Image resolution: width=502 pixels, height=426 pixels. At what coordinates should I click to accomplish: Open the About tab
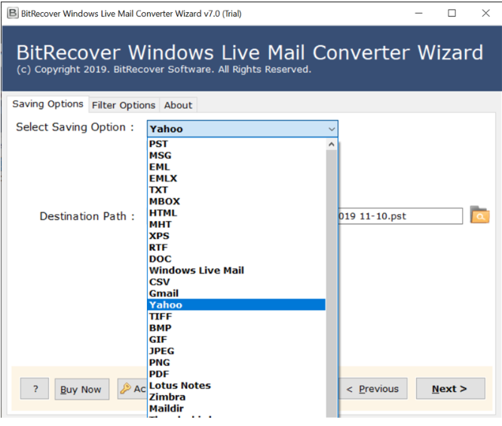pyautogui.click(x=178, y=105)
